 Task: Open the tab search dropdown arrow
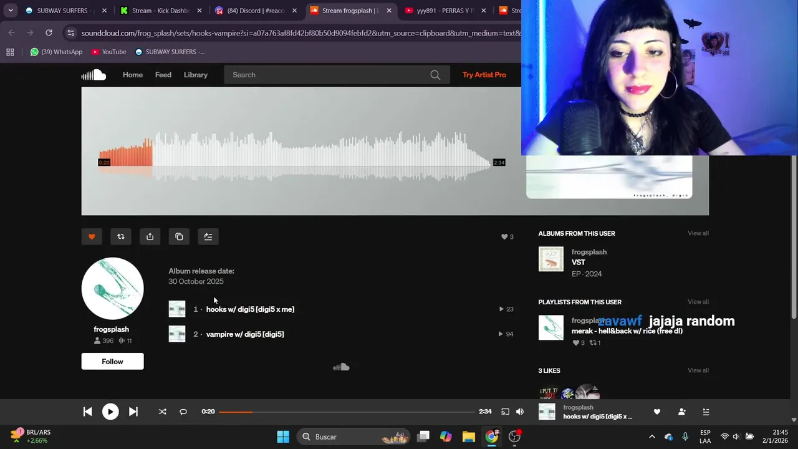pyautogui.click(x=11, y=11)
